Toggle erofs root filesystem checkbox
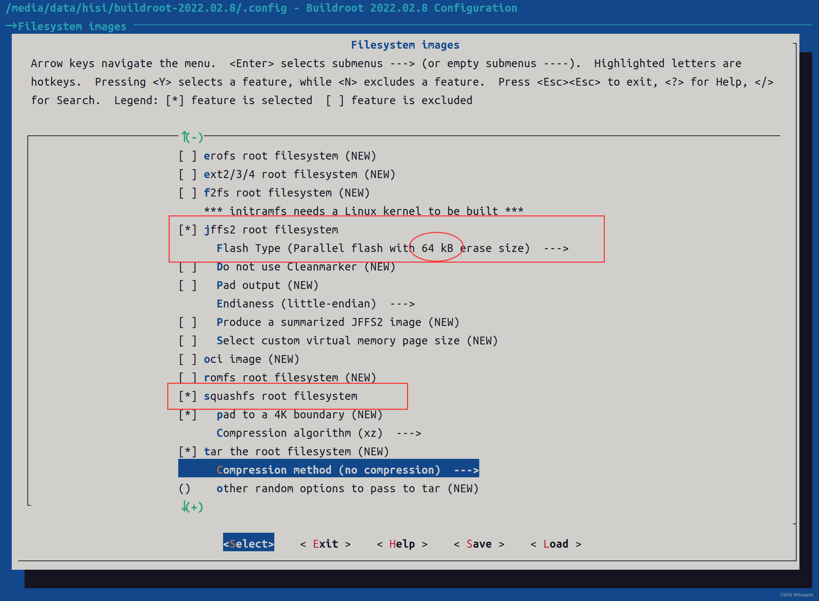Screen dimensions: 819x601 [187, 156]
